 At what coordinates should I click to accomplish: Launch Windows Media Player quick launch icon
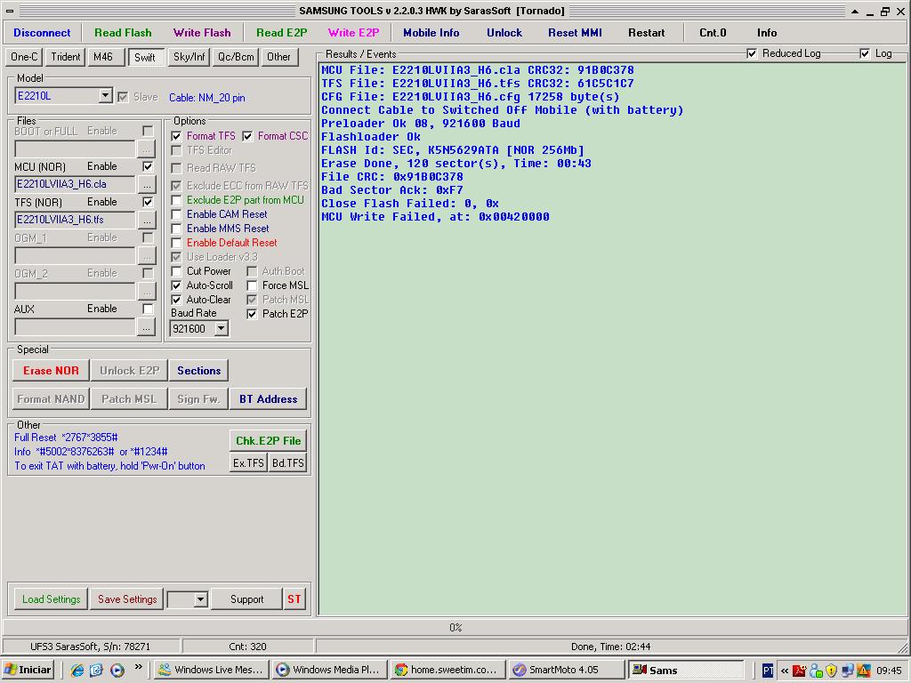point(117,670)
